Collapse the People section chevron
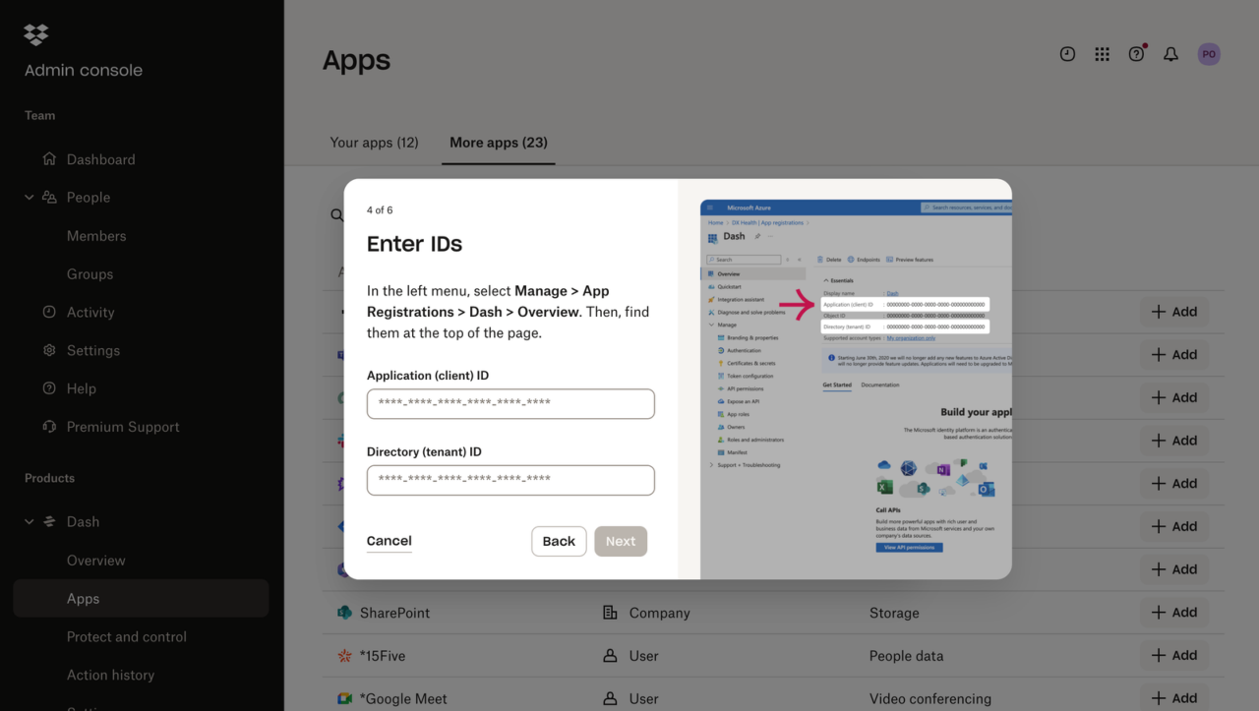1259x711 pixels. 30,198
